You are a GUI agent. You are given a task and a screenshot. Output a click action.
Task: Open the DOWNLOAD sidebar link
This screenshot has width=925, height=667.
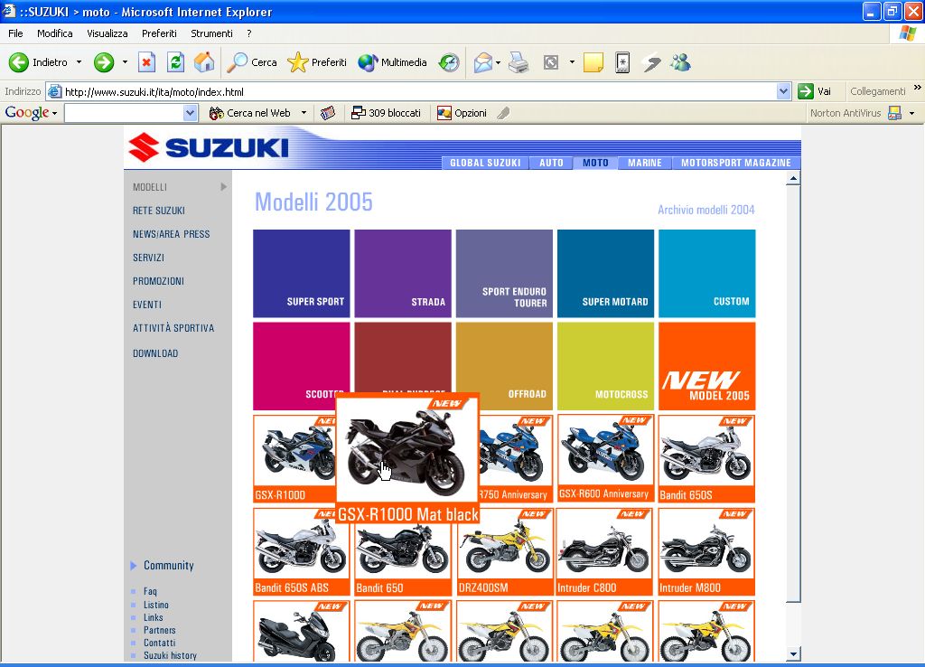point(155,353)
